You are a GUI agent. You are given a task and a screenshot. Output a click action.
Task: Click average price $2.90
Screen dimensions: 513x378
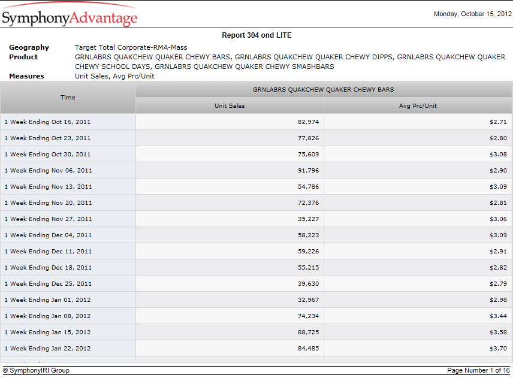click(x=498, y=170)
